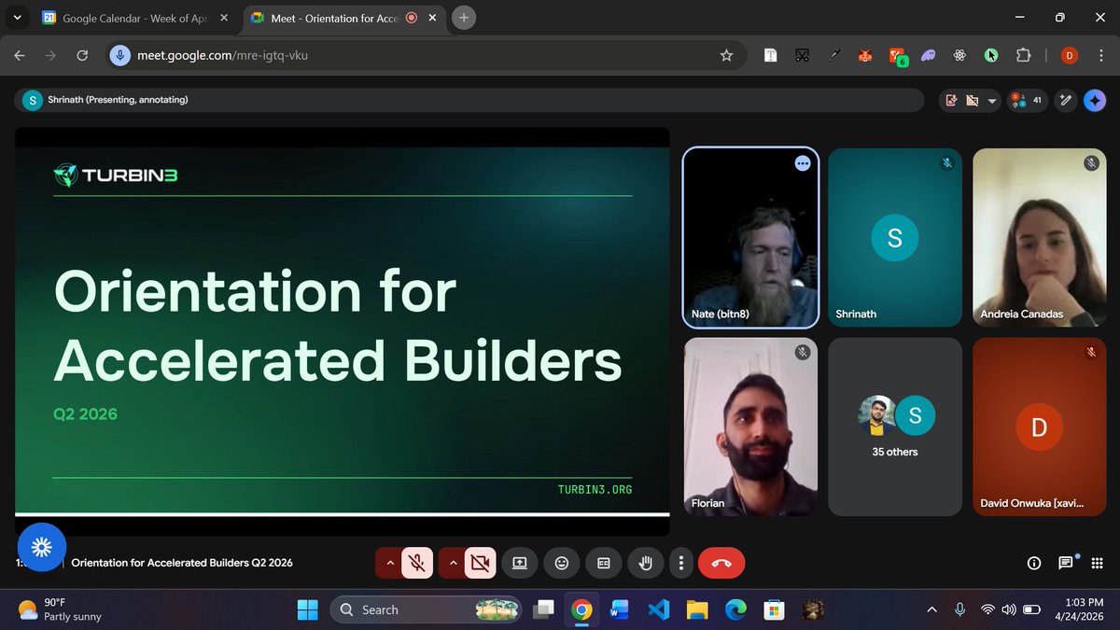Click the meet.google.com address bar
This screenshot has width=1120, height=630.
(426, 56)
